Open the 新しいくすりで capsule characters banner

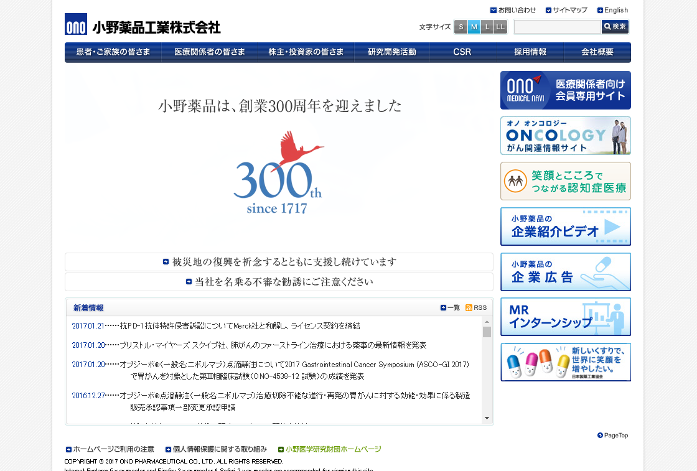[566, 362]
